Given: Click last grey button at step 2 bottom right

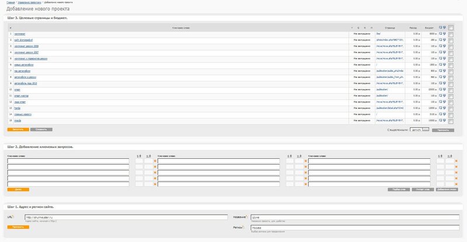Looking at the screenshot, I should pyautogui.click(x=447, y=190).
